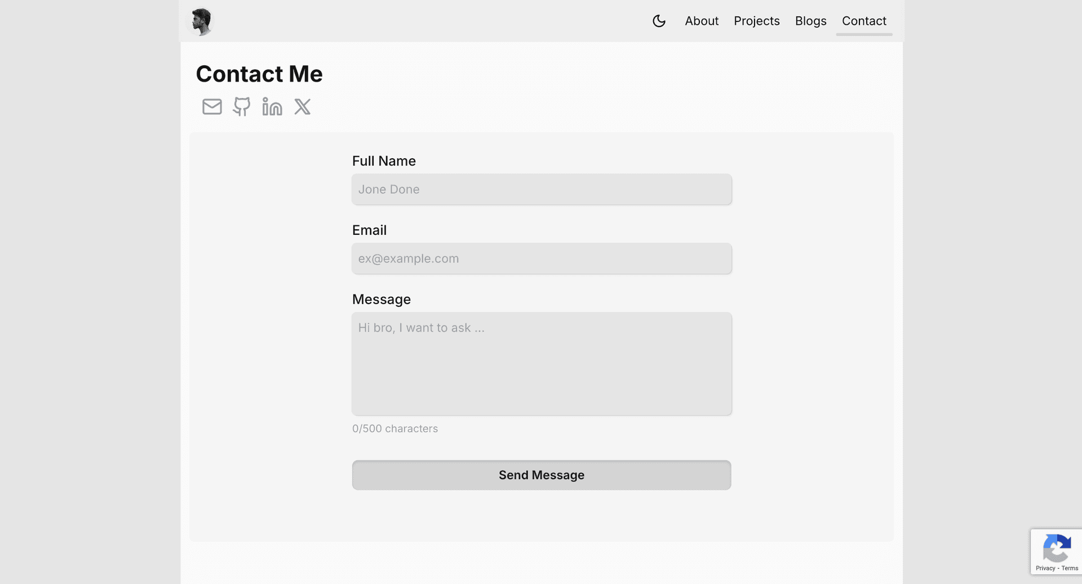
Task: Go to the Projects page
Action: click(x=756, y=21)
